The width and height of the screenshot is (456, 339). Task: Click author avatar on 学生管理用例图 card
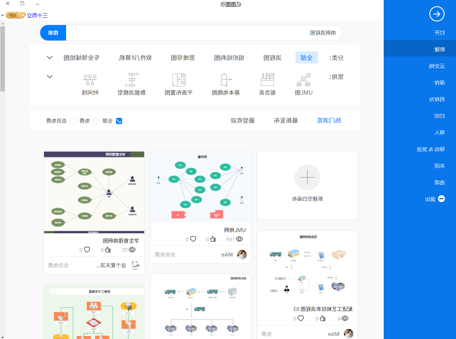point(135,266)
